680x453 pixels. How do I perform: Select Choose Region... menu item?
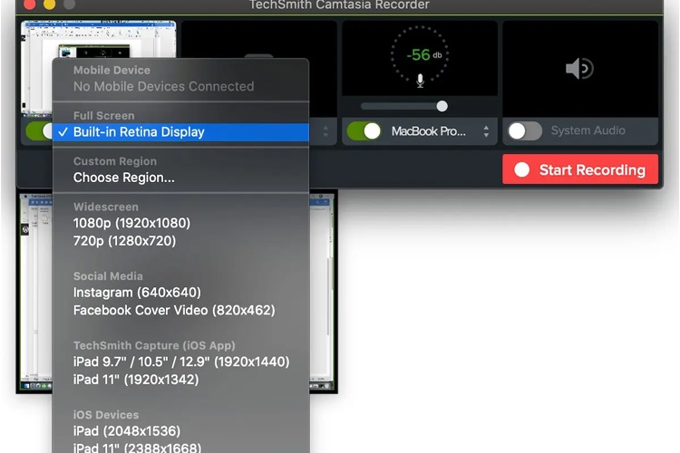(180, 178)
